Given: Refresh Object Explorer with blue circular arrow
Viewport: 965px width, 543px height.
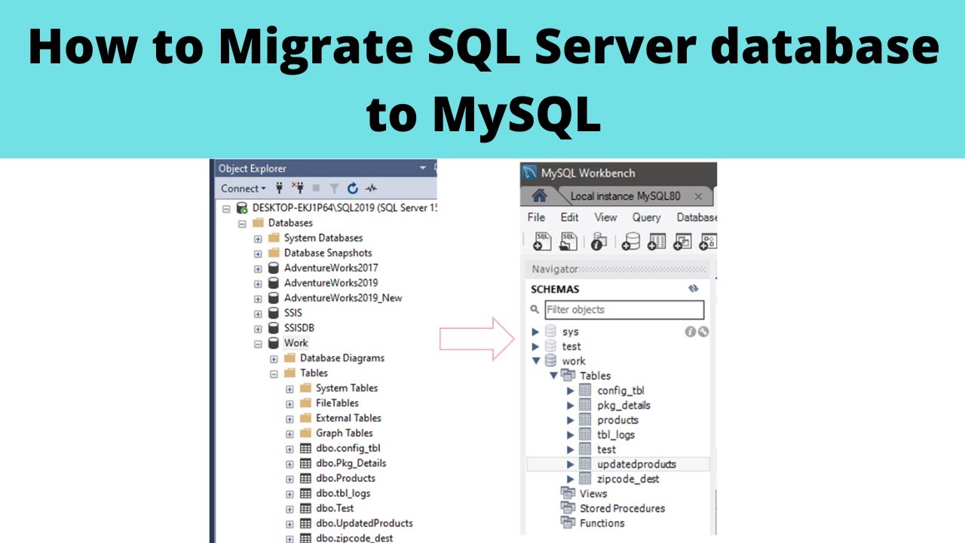Looking at the screenshot, I should click(x=353, y=189).
